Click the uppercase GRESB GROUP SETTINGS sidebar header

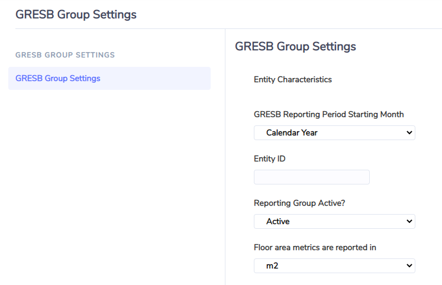click(x=65, y=55)
